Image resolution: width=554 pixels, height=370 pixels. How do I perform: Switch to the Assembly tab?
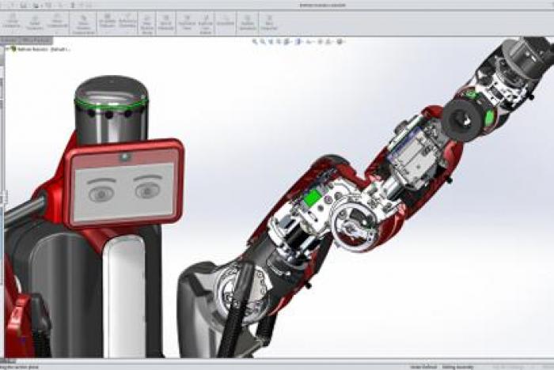pos(11,40)
